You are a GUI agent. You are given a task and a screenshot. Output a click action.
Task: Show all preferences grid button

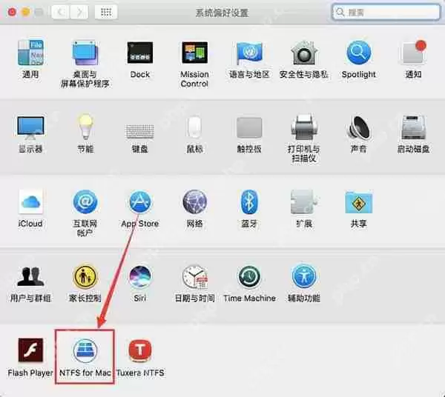click(x=106, y=12)
